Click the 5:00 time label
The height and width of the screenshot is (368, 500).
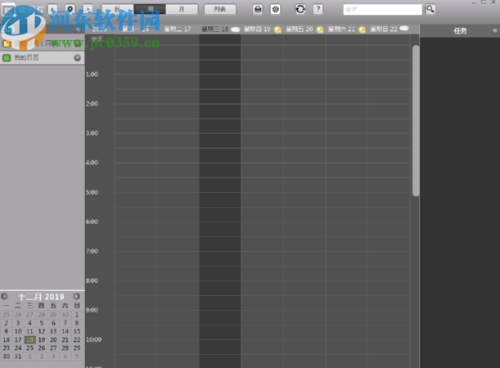pyautogui.click(x=92, y=192)
